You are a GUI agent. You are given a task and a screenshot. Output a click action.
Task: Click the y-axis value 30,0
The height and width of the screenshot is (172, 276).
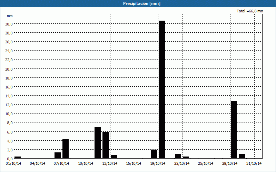coord(9,24)
